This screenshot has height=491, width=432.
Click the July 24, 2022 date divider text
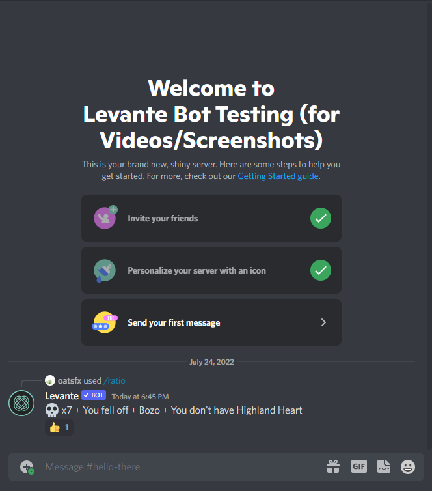coord(212,362)
